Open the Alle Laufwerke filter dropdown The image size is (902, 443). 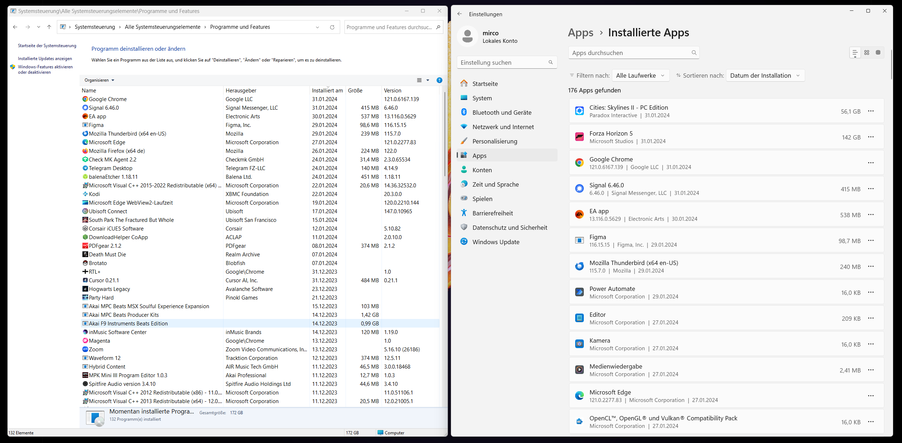pyautogui.click(x=640, y=76)
